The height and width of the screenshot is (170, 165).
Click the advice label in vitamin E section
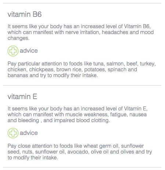(x=29, y=133)
